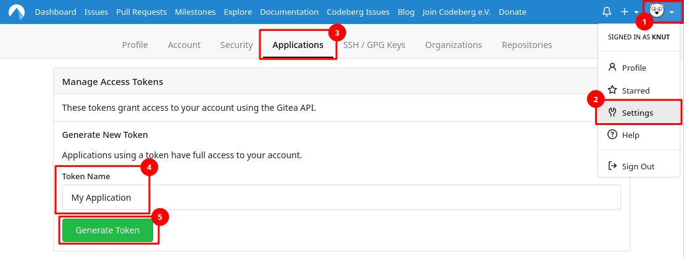Select Profile in the user menu
Screen dimensions: 684x258
click(x=633, y=68)
